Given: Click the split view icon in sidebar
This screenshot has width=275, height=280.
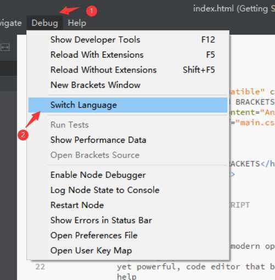Looking at the screenshot, I should (4, 48).
